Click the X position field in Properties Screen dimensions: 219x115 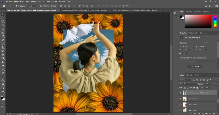(186, 49)
